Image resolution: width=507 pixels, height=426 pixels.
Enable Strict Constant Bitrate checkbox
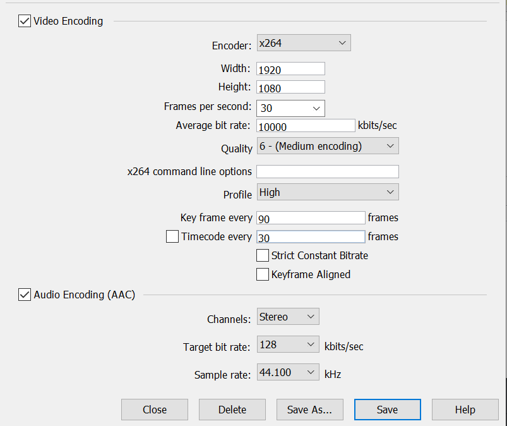[x=263, y=255]
